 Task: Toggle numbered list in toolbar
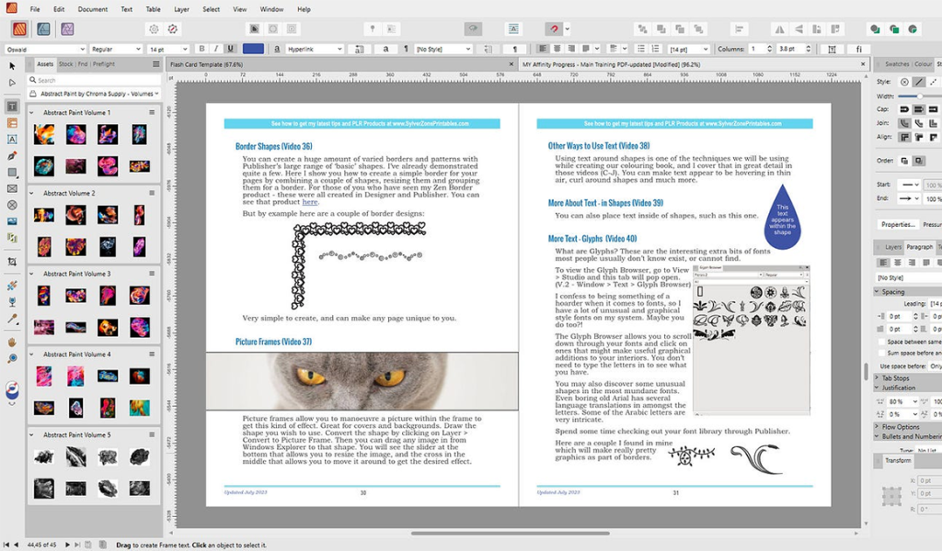point(655,50)
